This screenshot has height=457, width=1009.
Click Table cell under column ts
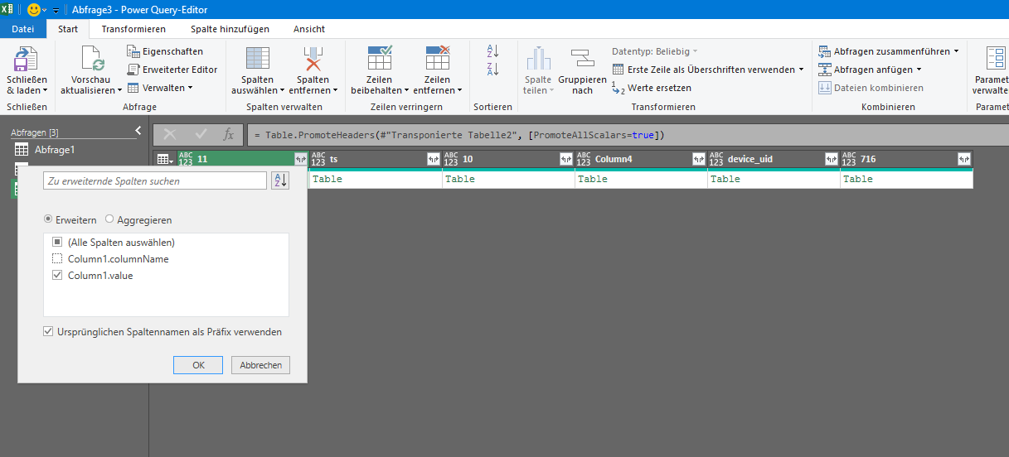pos(376,179)
